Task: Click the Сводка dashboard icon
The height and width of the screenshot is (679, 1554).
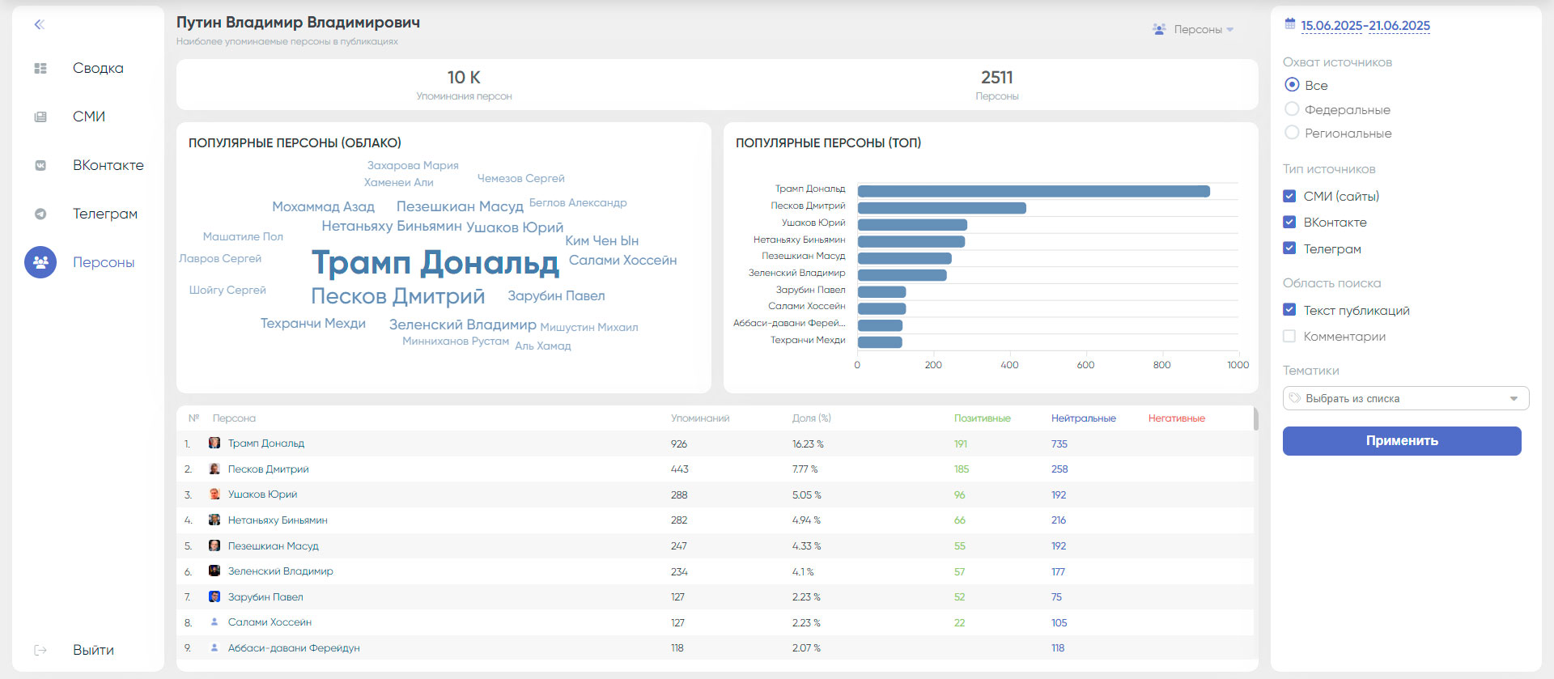Action: [x=40, y=69]
